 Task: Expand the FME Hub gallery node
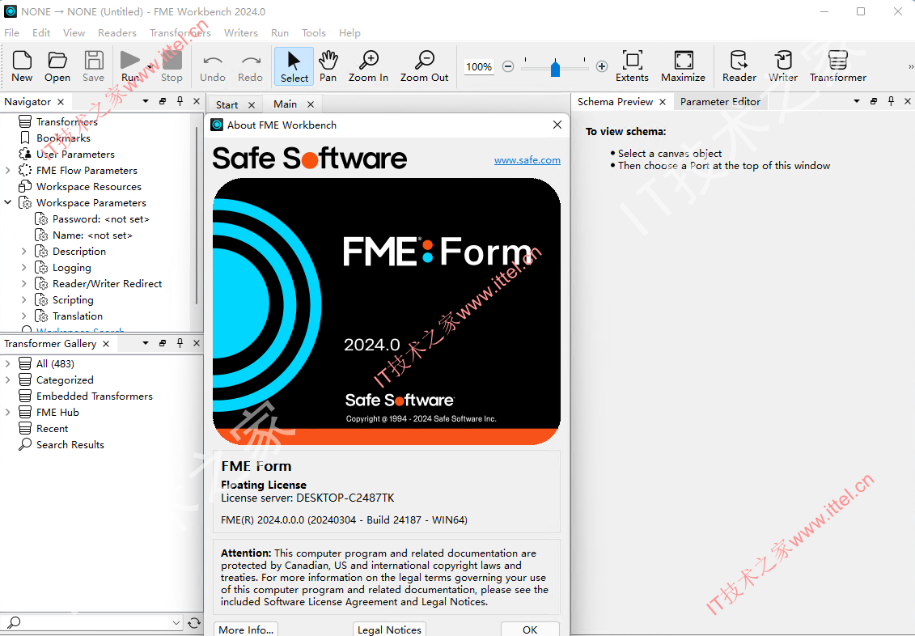click(x=7, y=412)
